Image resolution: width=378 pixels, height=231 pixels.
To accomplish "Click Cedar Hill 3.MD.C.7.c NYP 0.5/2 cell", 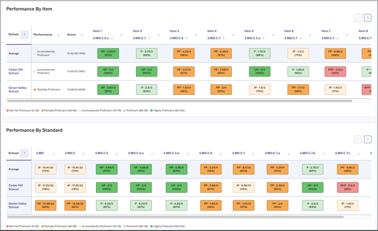I will (x=348, y=188).
